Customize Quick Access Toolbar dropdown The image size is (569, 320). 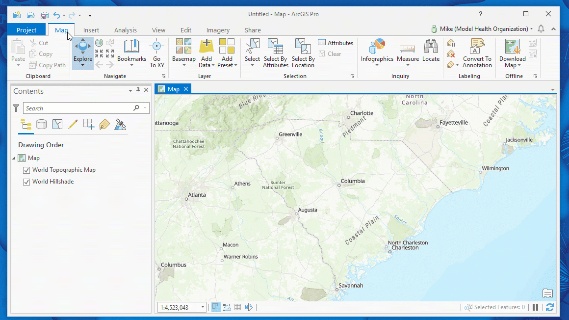click(90, 15)
